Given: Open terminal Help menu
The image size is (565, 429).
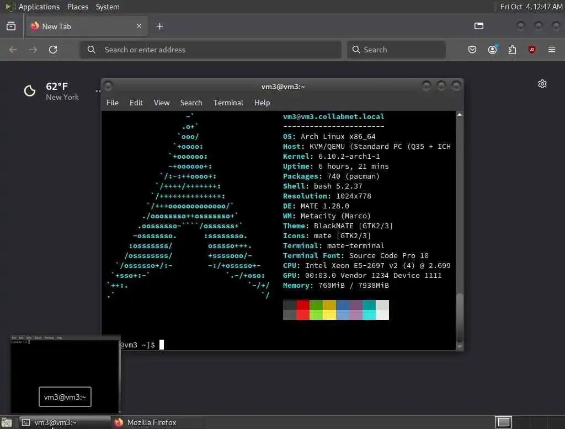Looking at the screenshot, I should [x=262, y=103].
